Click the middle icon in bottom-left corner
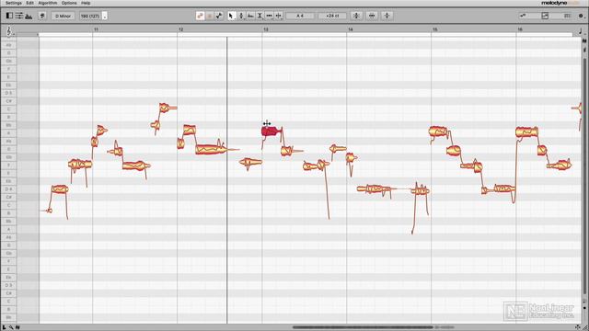This screenshot has width=589, height=331. (x=11, y=327)
